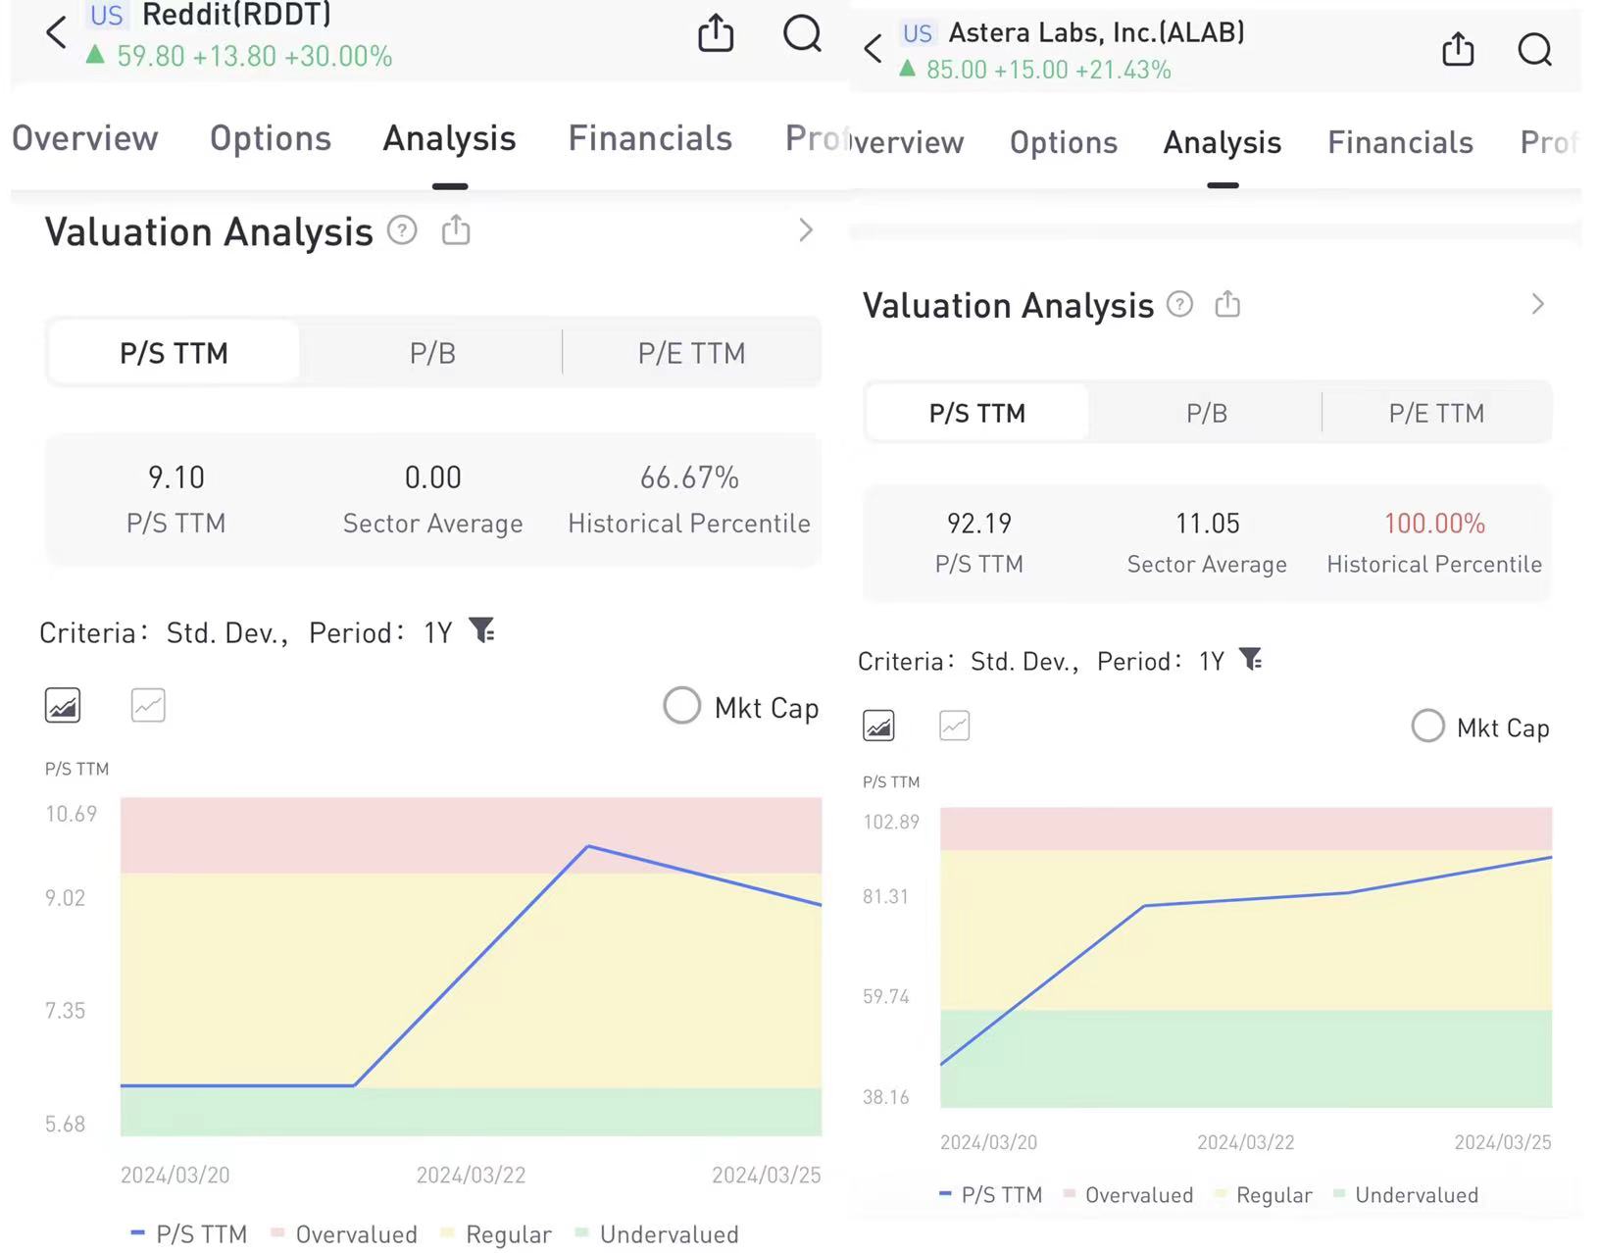The height and width of the screenshot is (1253, 1598).
Task: Tap the P/S TTM legend entry under Reddit's chart
Action: click(x=189, y=1233)
